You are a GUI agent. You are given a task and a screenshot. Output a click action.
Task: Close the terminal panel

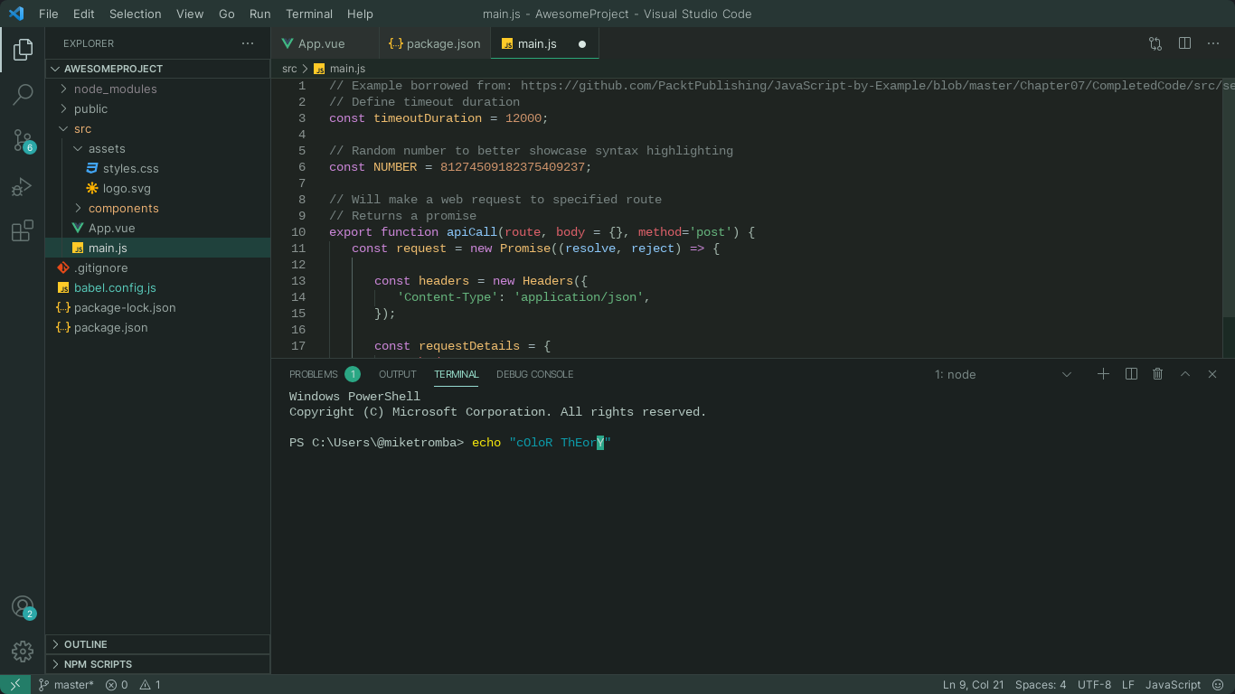1212,374
